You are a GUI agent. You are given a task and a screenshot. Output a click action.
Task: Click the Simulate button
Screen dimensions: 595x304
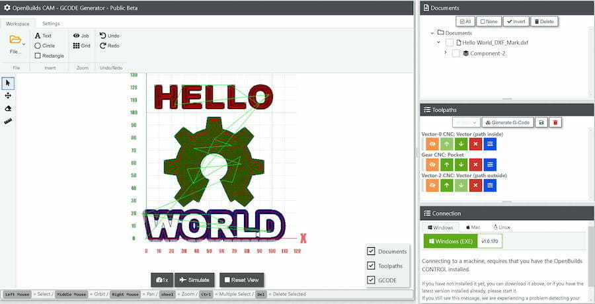pyautogui.click(x=194, y=280)
